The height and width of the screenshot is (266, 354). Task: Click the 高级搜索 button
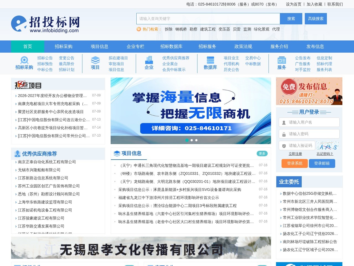point(316,19)
